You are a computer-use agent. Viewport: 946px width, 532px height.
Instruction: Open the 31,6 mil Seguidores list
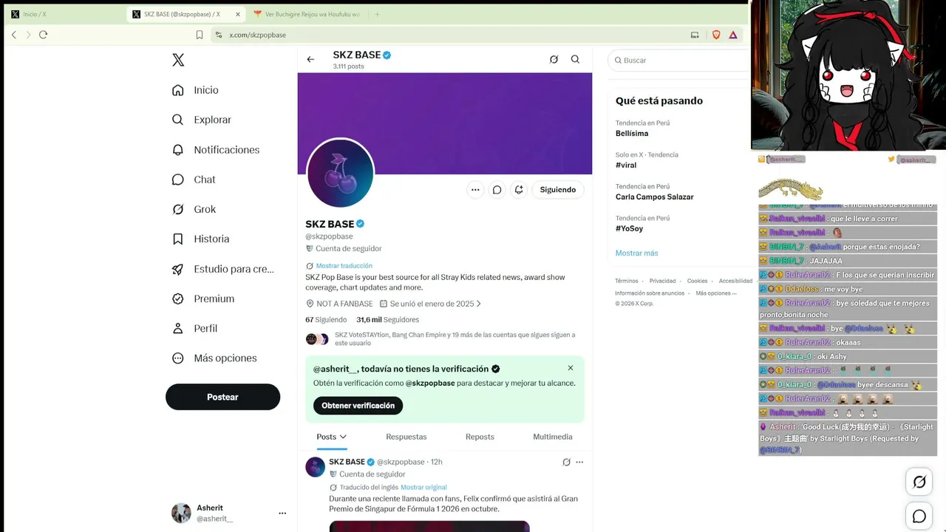pyautogui.click(x=388, y=320)
